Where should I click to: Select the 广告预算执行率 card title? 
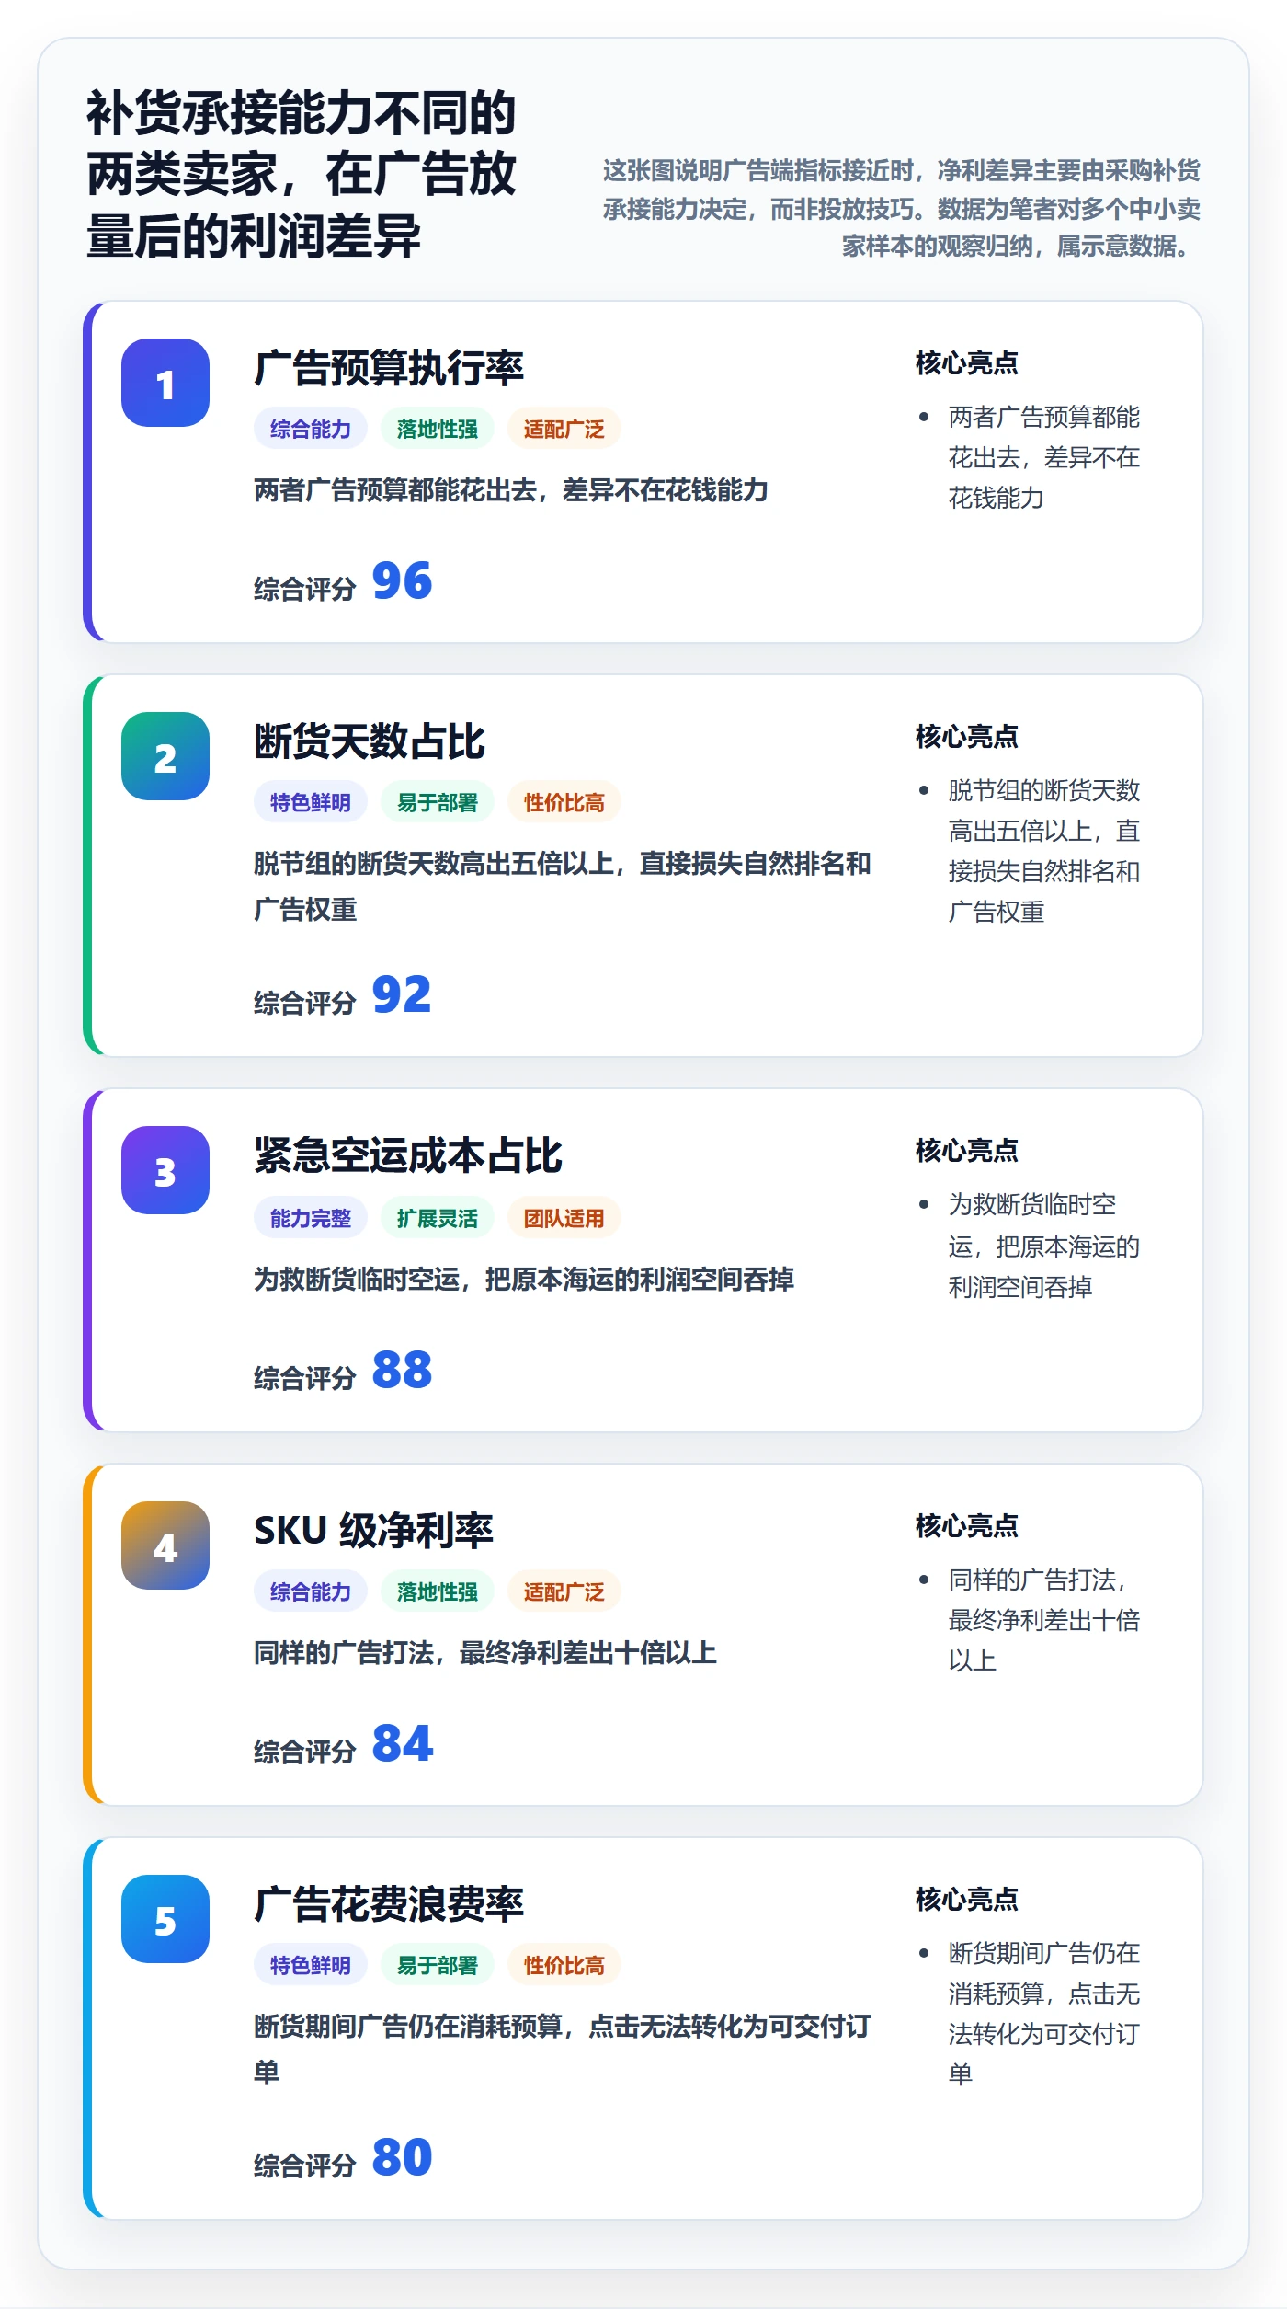[389, 368]
